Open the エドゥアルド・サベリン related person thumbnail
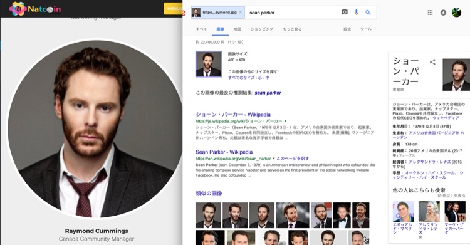The image size is (470, 245). tap(403, 211)
